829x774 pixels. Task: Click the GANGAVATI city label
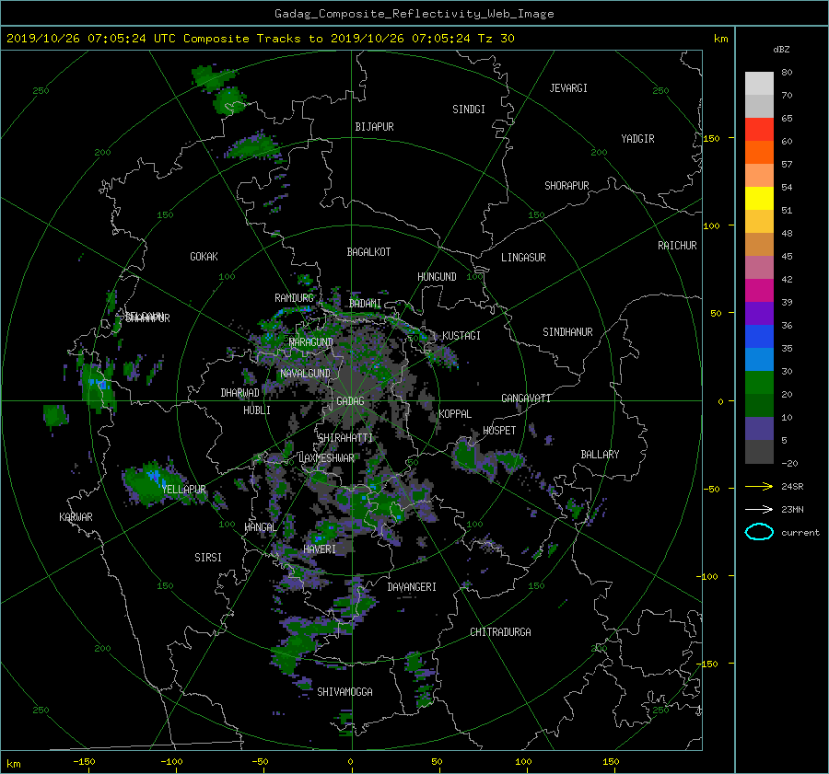526,399
